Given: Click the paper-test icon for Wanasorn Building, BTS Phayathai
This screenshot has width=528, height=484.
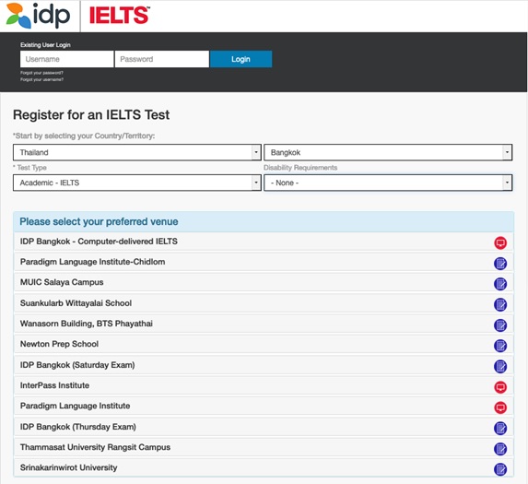Looking at the screenshot, I should pos(500,325).
